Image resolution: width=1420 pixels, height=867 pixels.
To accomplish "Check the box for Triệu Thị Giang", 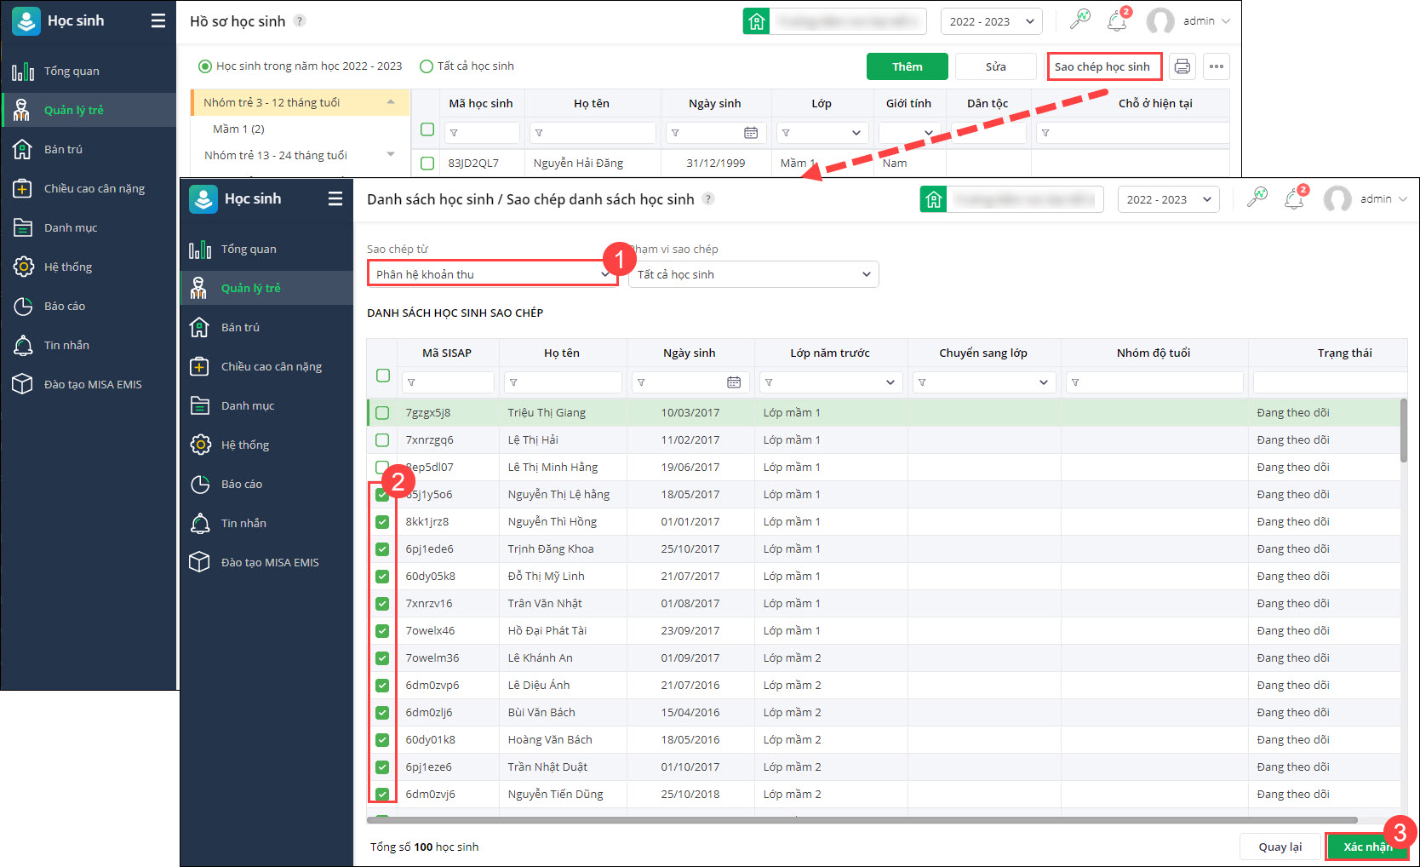I will click(382, 413).
